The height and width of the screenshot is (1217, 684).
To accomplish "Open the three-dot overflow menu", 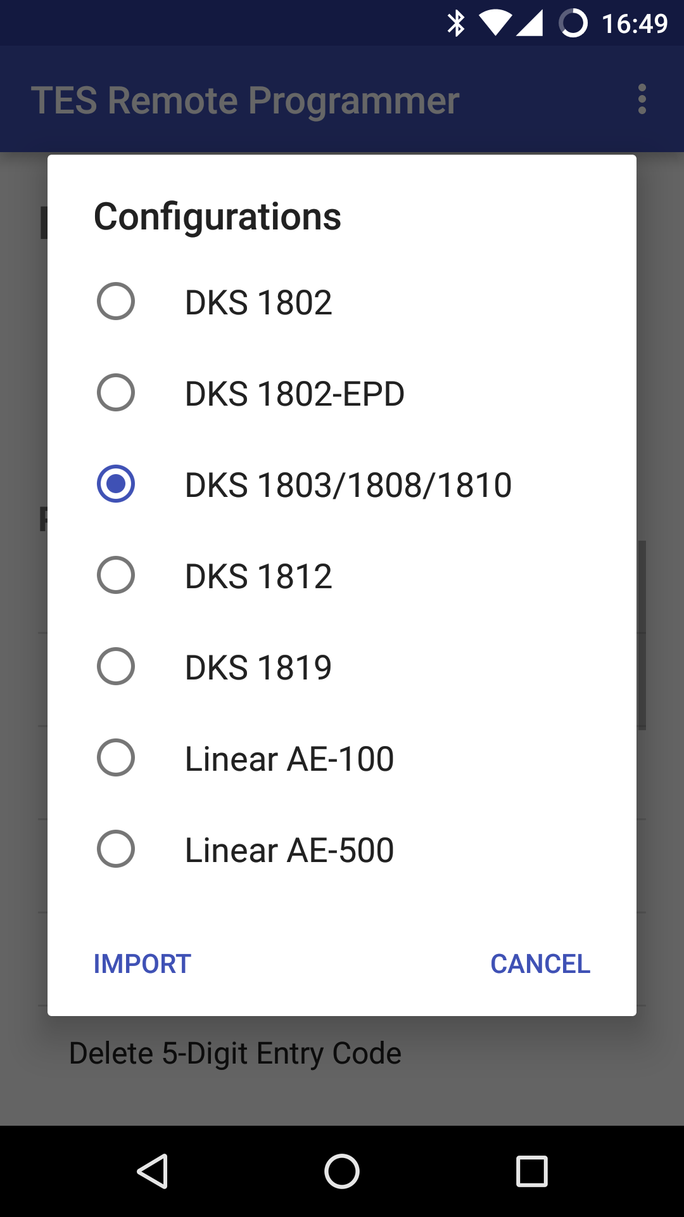I will click(x=642, y=100).
